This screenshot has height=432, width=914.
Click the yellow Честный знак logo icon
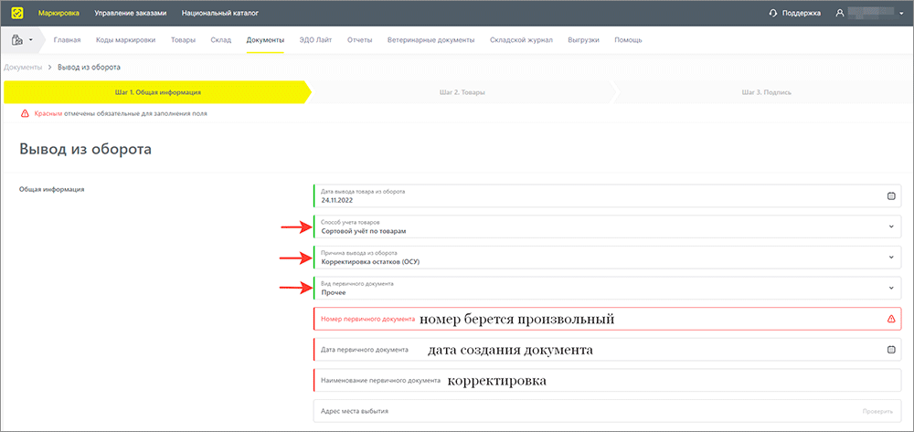click(17, 12)
